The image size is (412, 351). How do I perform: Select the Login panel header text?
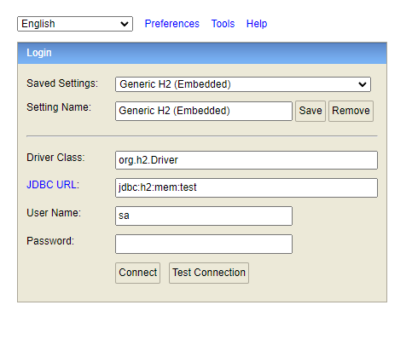click(39, 53)
